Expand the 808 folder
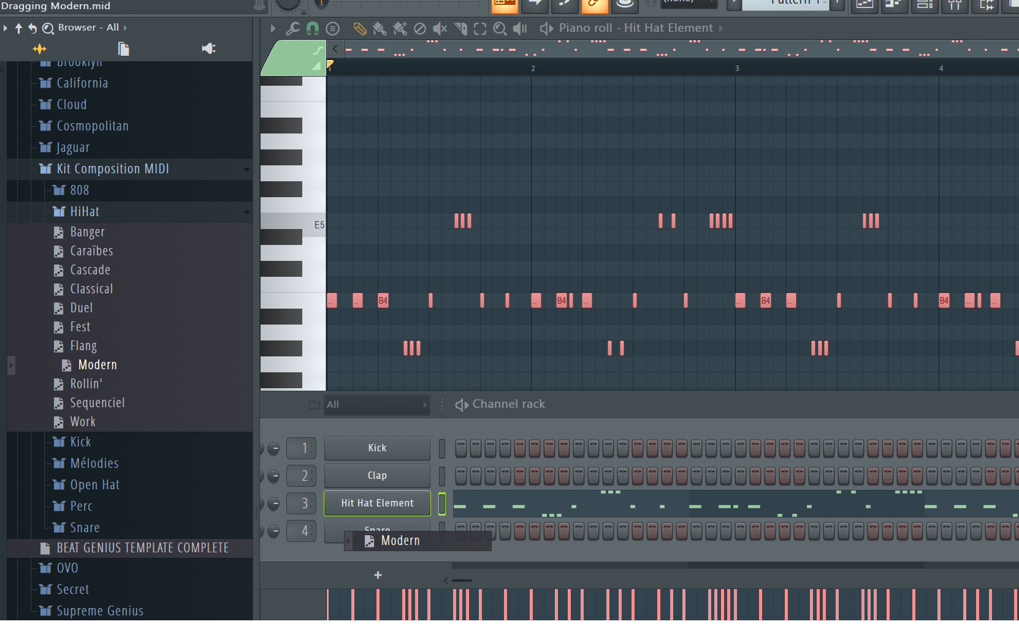The width and height of the screenshot is (1019, 624). (x=80, y=190)
